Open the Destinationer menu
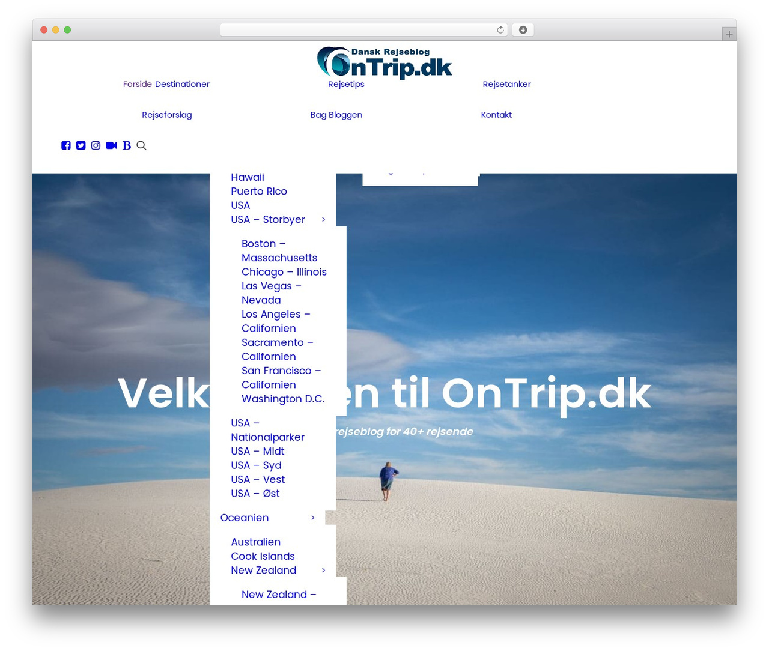 (x=182, y=84)
